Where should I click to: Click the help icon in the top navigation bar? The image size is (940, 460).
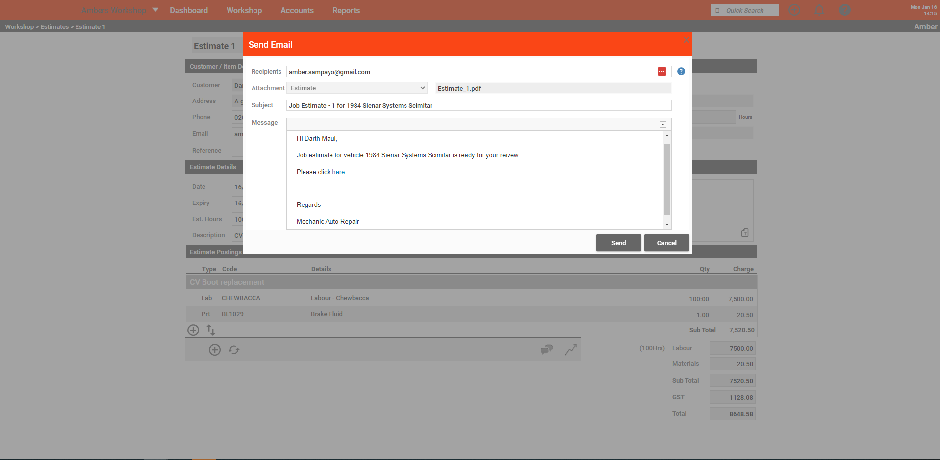coord(845,10)
